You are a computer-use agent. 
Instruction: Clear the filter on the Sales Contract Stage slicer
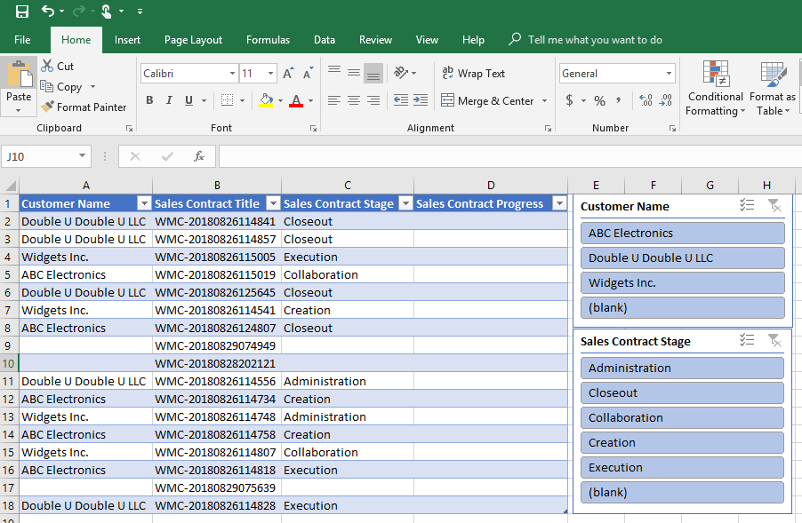click(774, 341)
